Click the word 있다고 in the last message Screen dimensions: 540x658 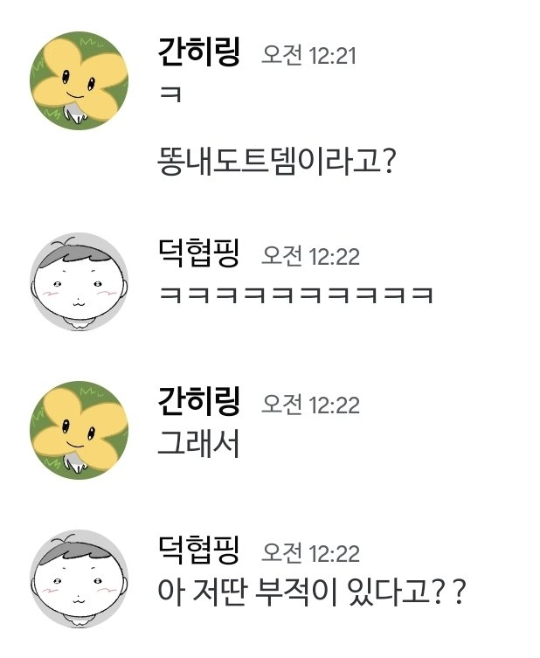coord(389,592)
